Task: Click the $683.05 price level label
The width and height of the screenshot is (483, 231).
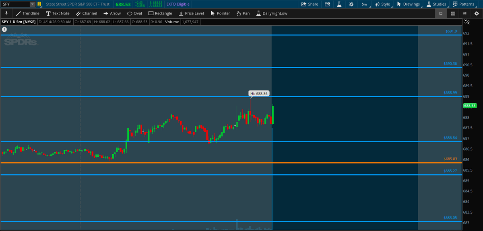Action: tap(450, 218)
